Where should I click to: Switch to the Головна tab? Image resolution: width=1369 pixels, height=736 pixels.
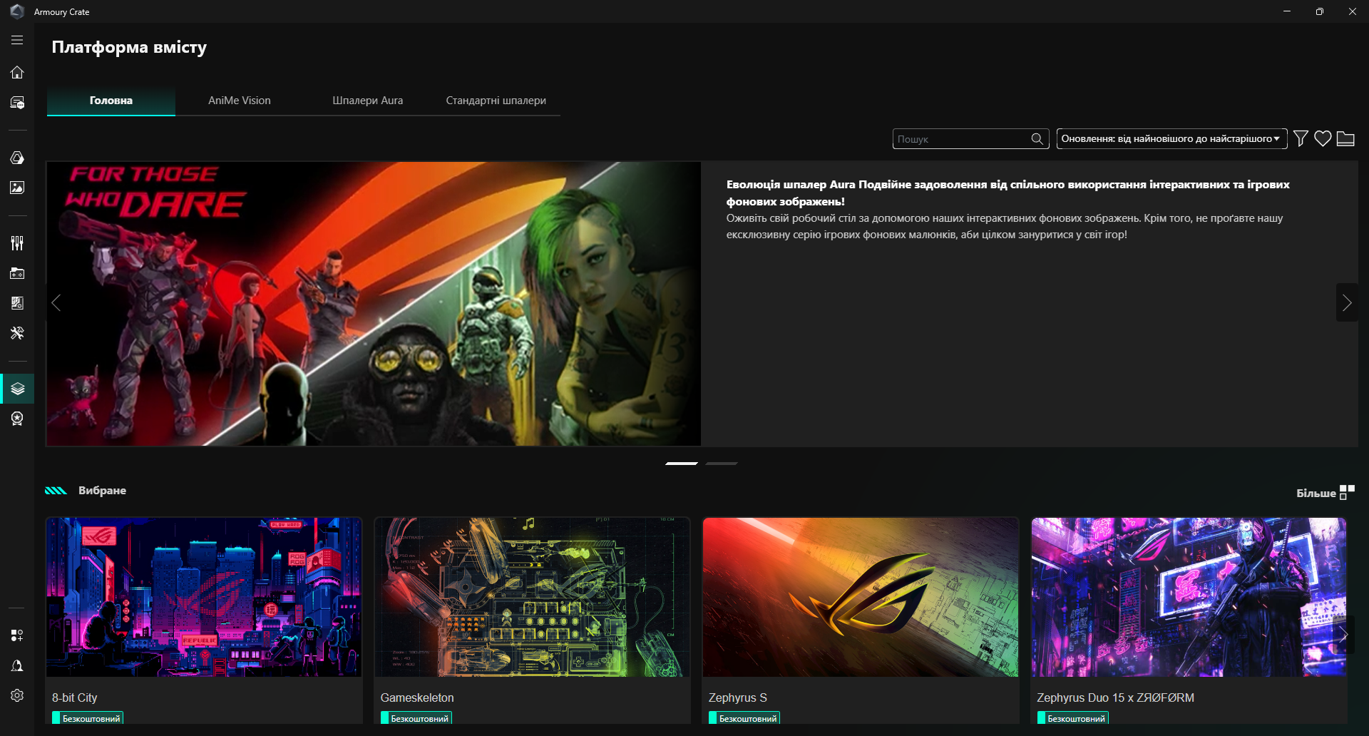tap(111, 101)
